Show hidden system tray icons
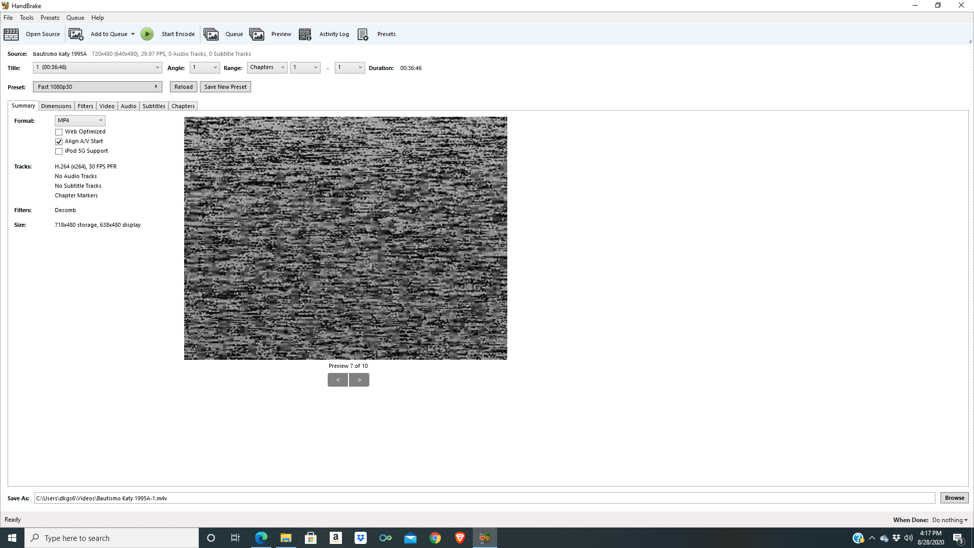This screenshot has height=548, width=974. (x=872, y=538)
